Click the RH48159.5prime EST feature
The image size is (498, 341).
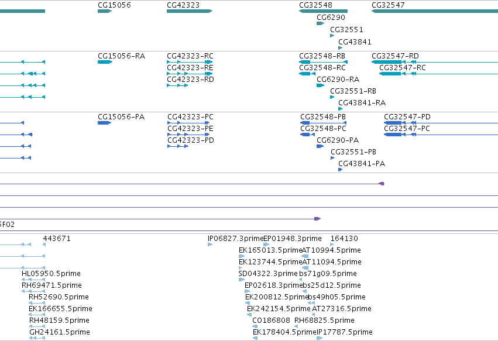(x=37, y=327)
